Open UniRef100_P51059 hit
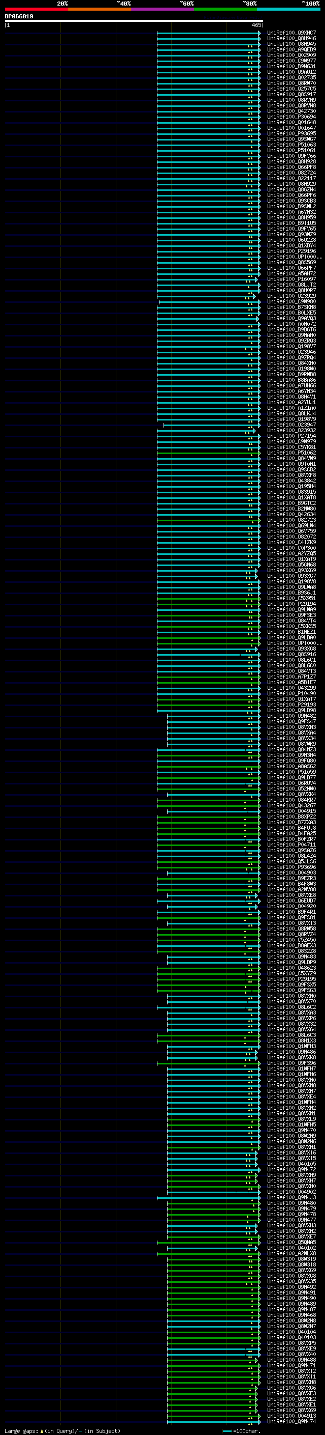 pos(291,772)
